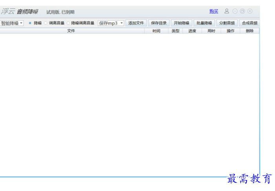
Task: Select the 降噪调高音量 radio option
Action: point(68,23)
